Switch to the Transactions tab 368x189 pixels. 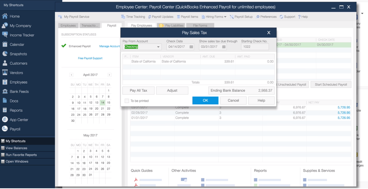[90, 25]
